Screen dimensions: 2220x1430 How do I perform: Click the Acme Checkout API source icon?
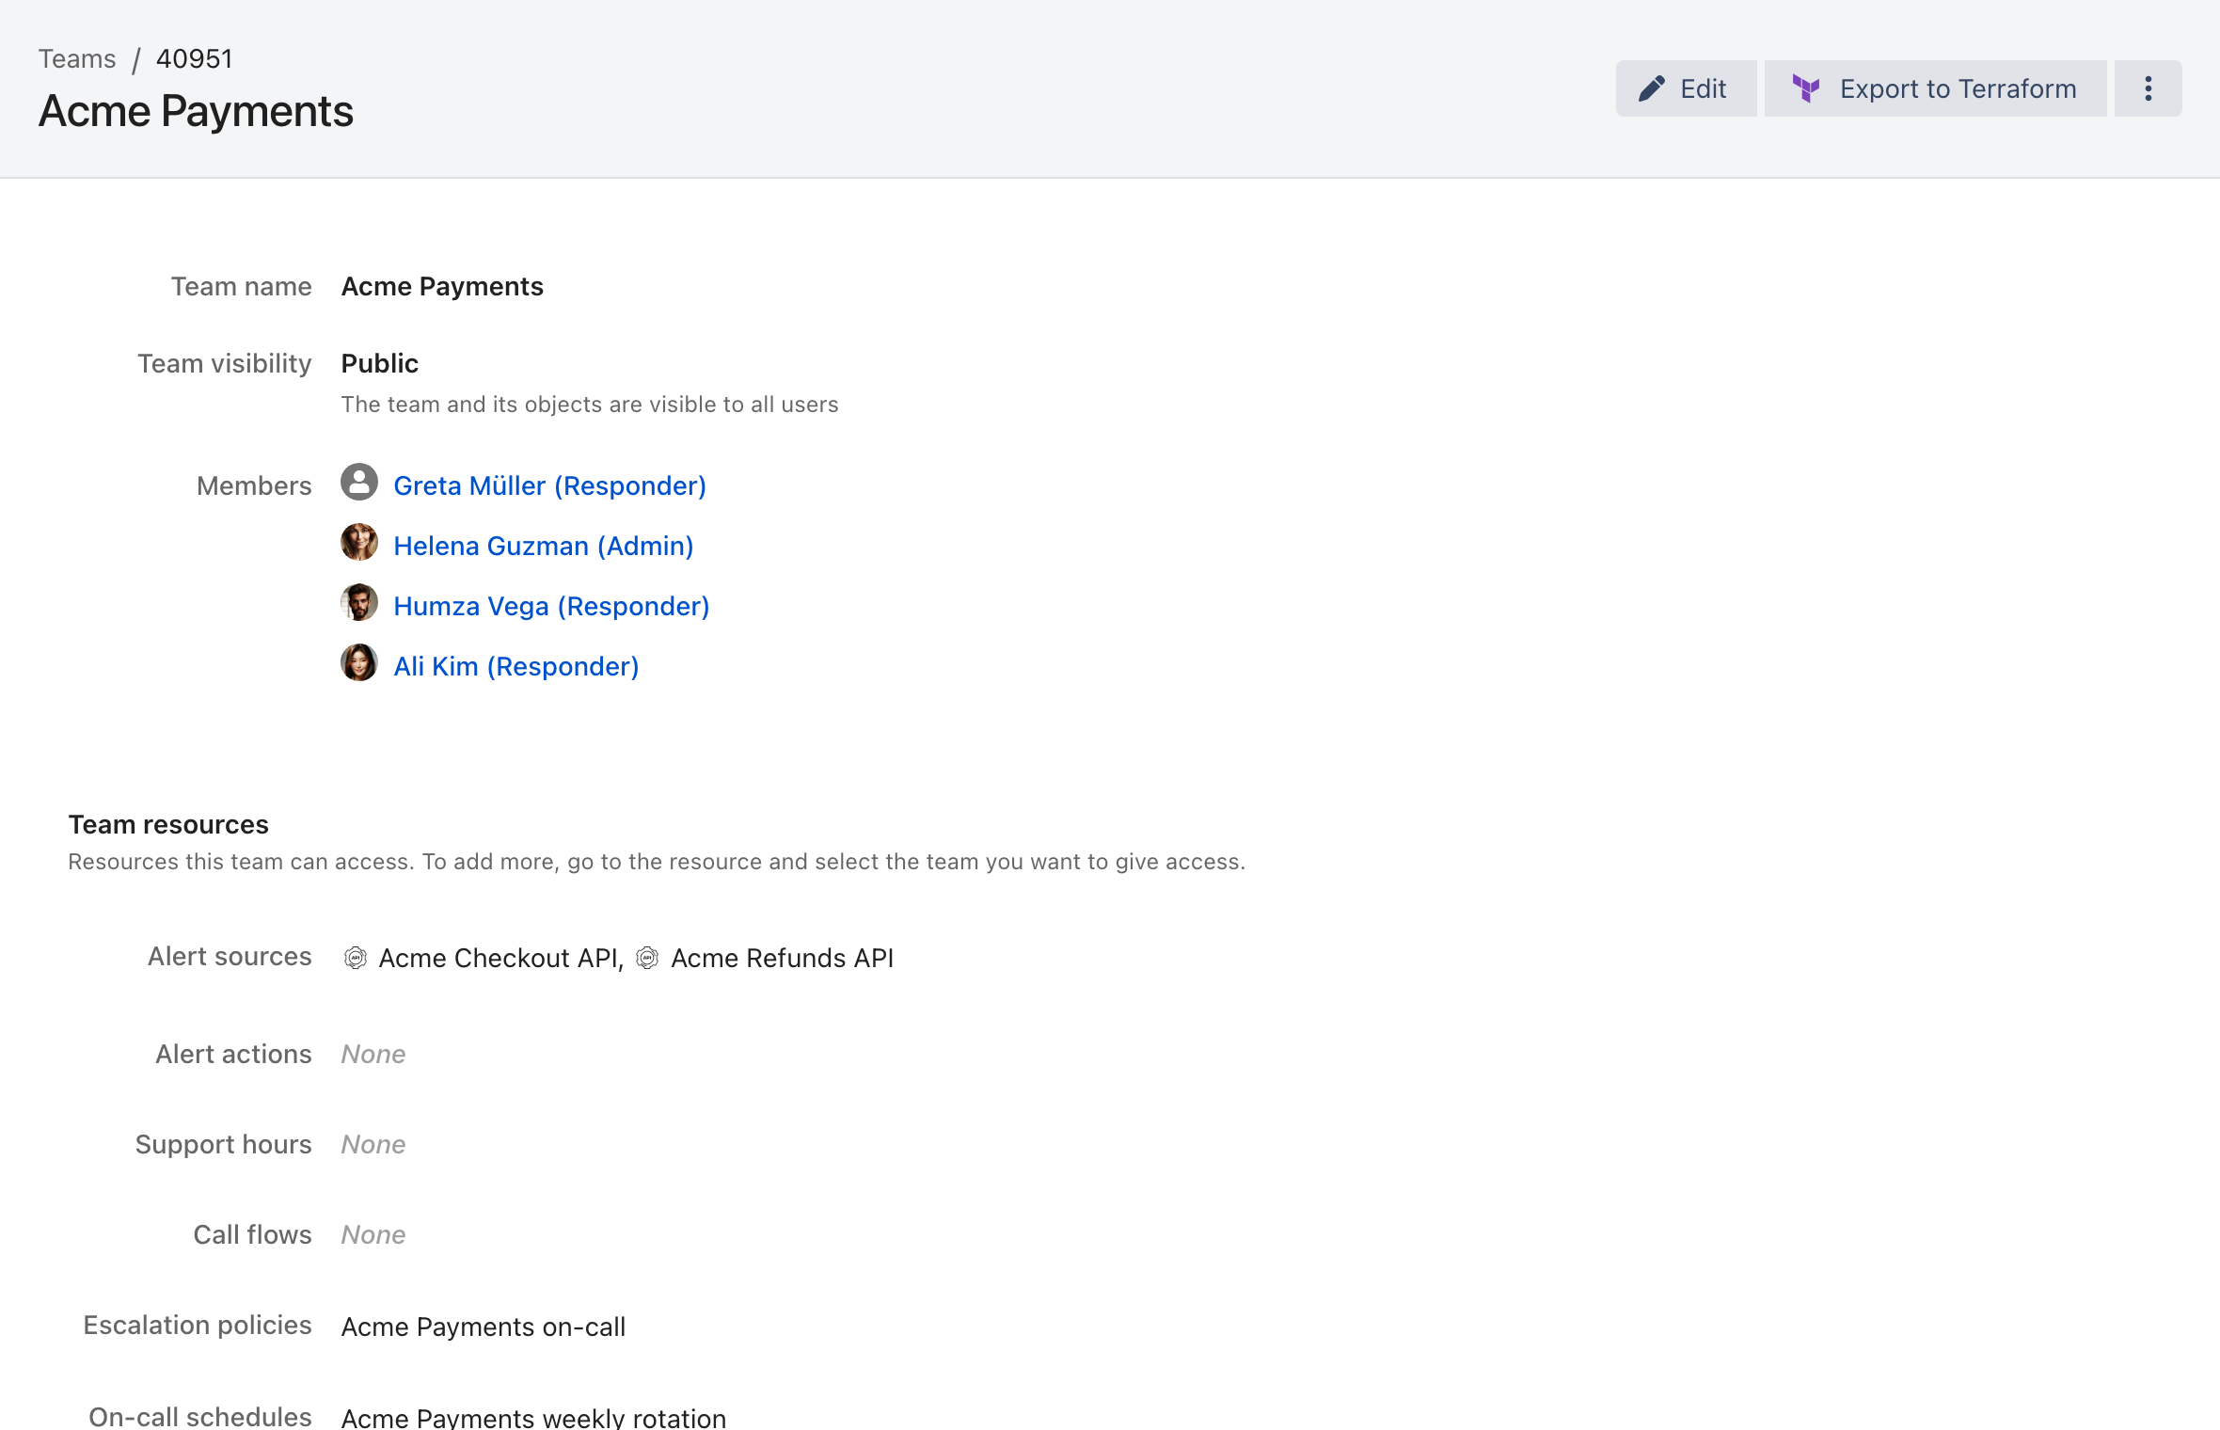point(355,958)
